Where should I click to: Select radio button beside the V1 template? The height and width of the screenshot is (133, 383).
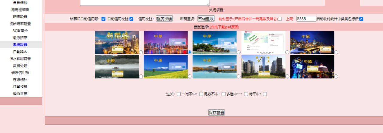click(x=287, y=76)
